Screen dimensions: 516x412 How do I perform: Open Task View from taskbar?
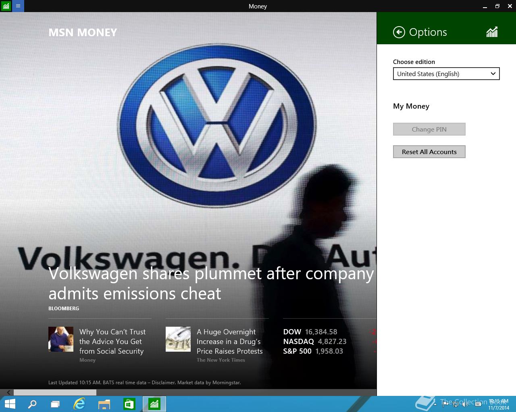(x=55, y=404)
